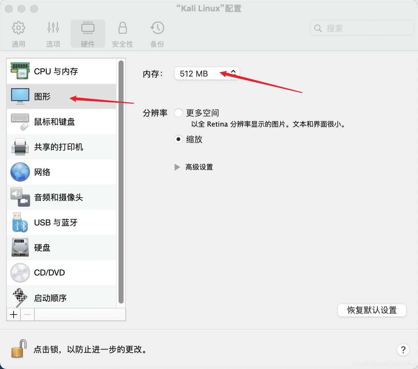Select the 启动顺序 checkered flag icon

[20, 298]
